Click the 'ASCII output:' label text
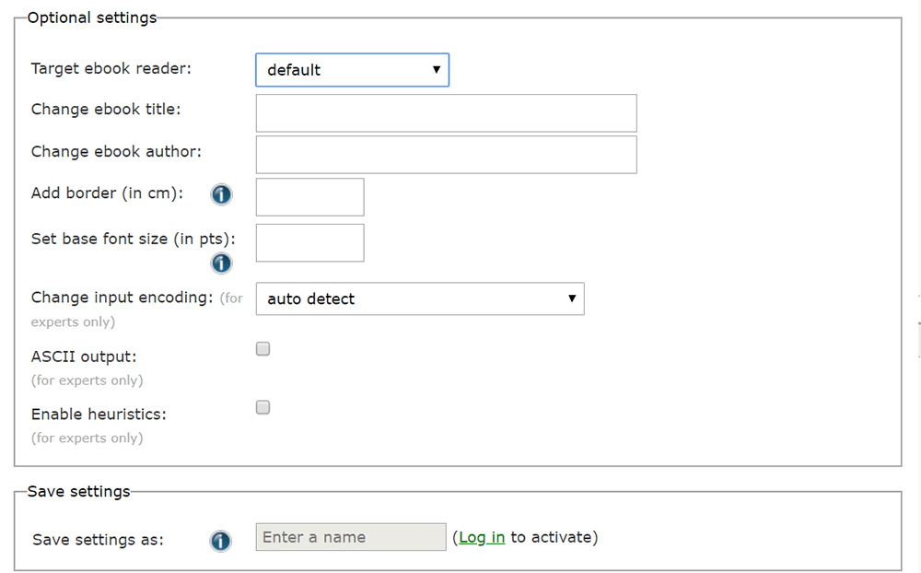 [84, 357]
